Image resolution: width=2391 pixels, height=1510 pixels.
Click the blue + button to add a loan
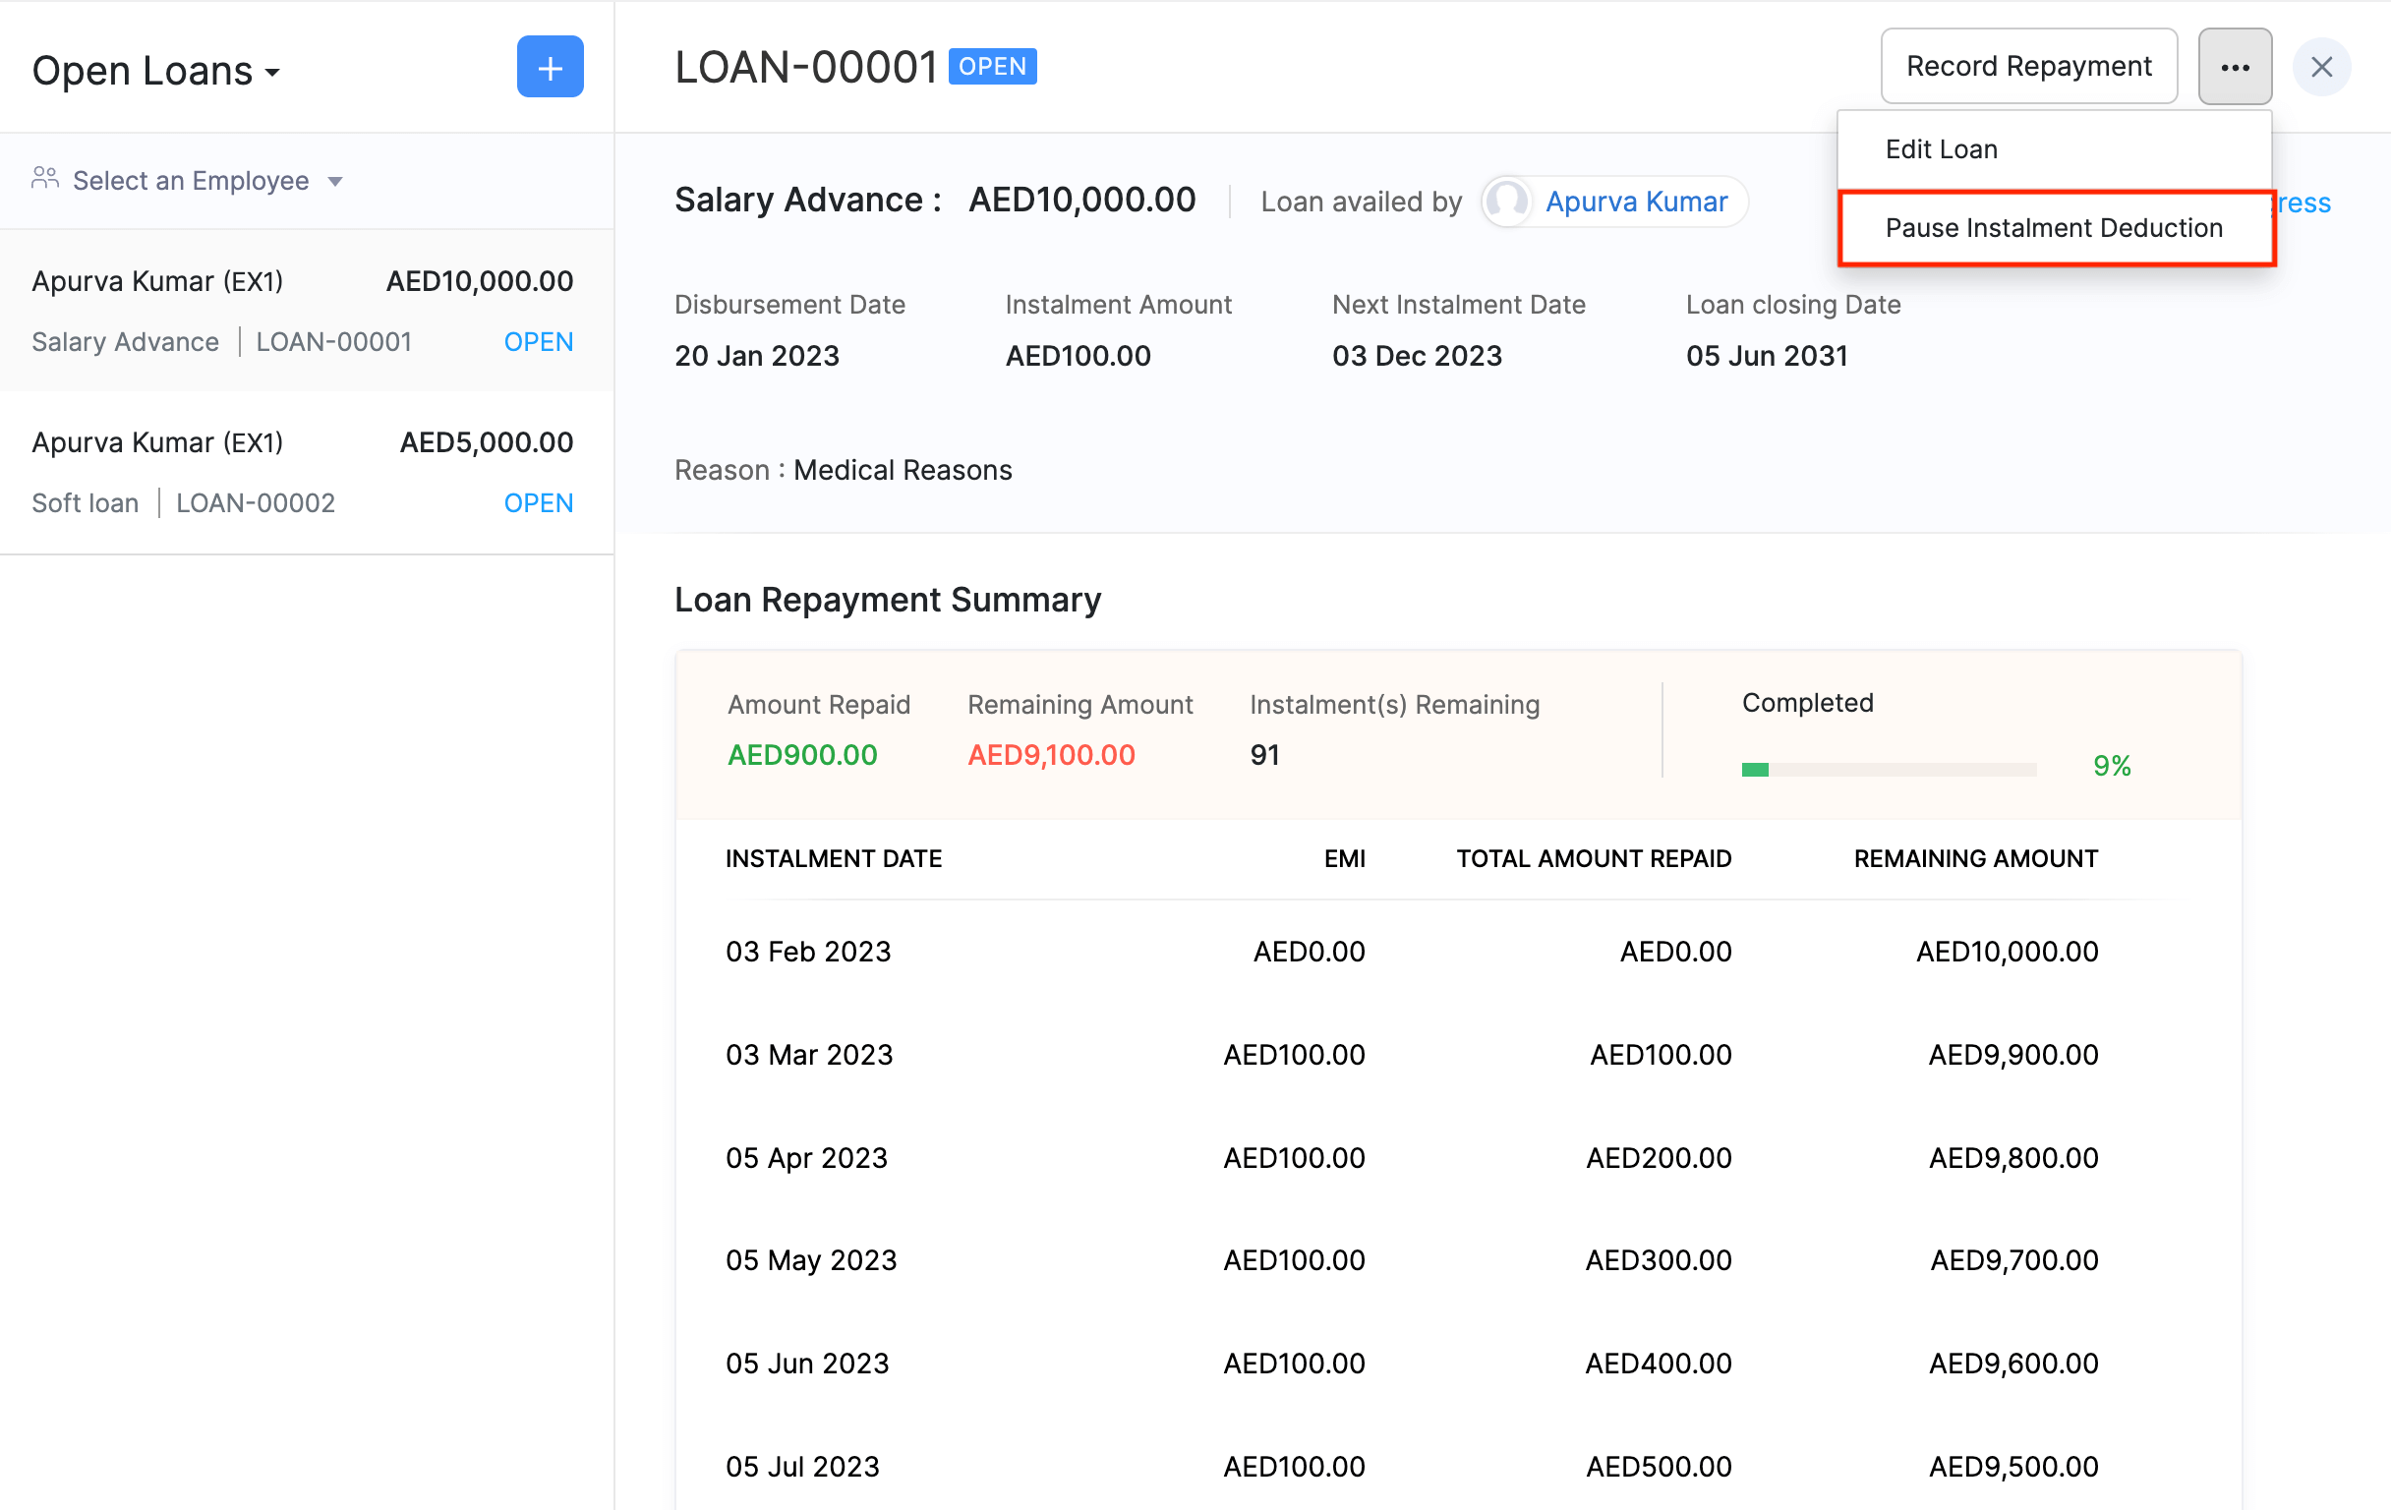[550, 67]
